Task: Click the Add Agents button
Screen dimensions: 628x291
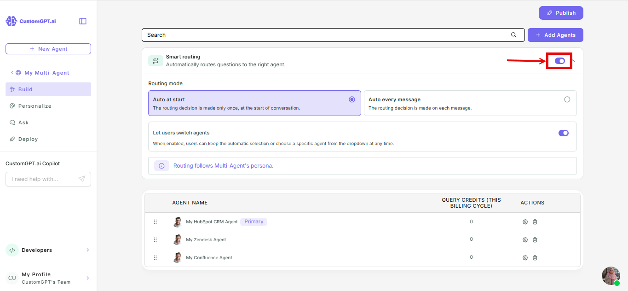Action: [555, 35]
